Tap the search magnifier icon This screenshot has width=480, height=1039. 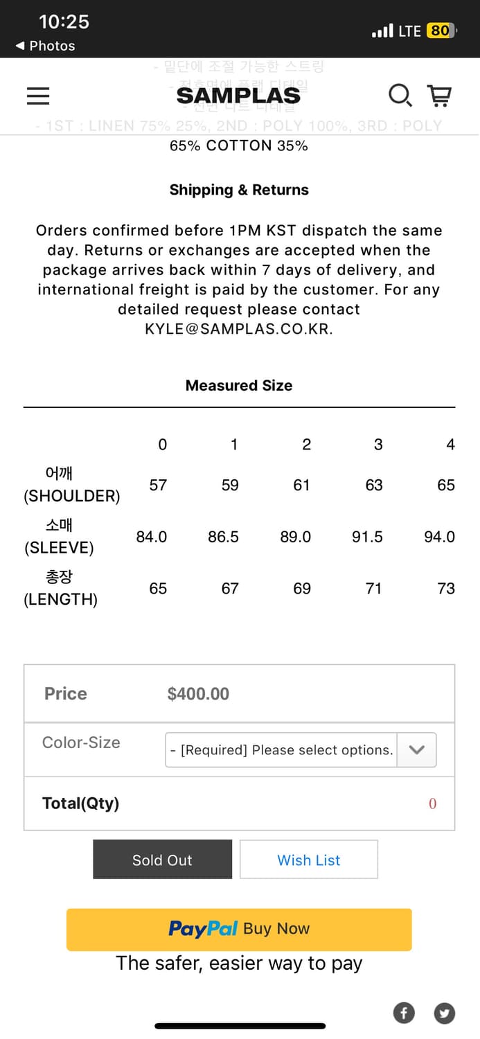tap(400, 95)
